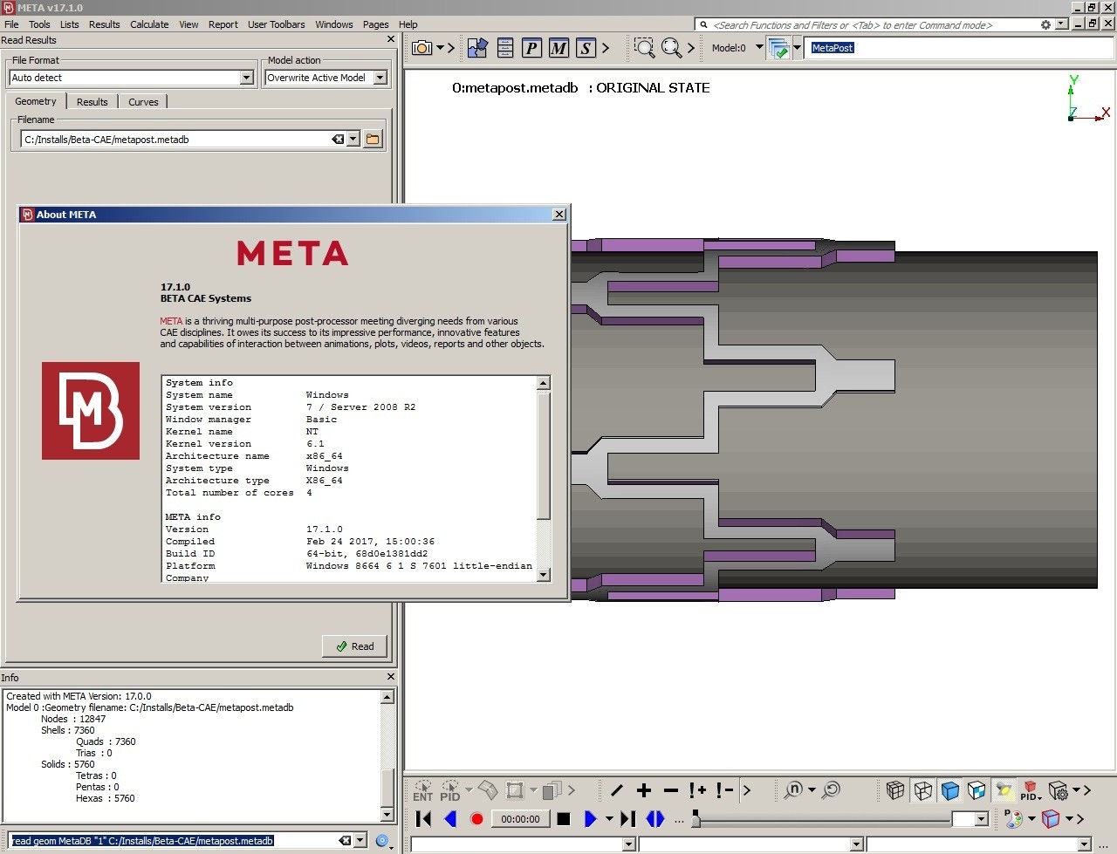Click the !- focus toolbar icon
1117x854 pixels.
pyautogui.click(x=724, y=790)
